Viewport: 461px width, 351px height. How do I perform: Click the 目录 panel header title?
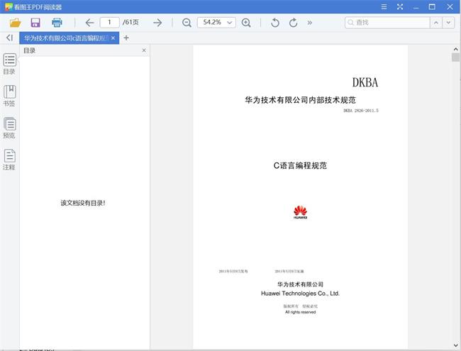tap(29, 50)
